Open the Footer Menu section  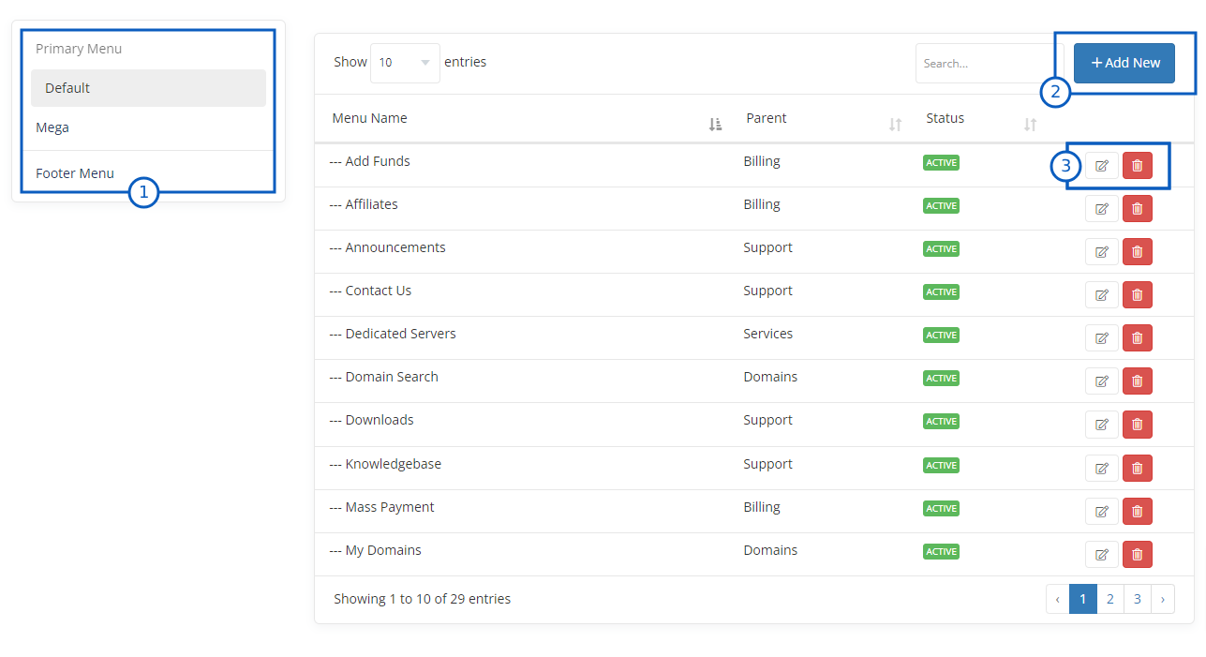(x=75, y=173)
